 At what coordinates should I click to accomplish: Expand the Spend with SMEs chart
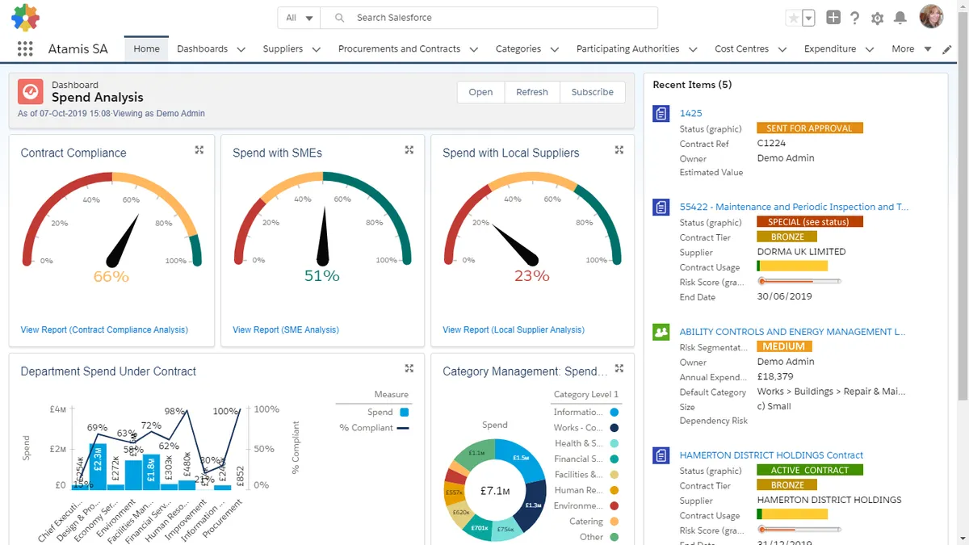pyautogui.click(x=409, y=150)
